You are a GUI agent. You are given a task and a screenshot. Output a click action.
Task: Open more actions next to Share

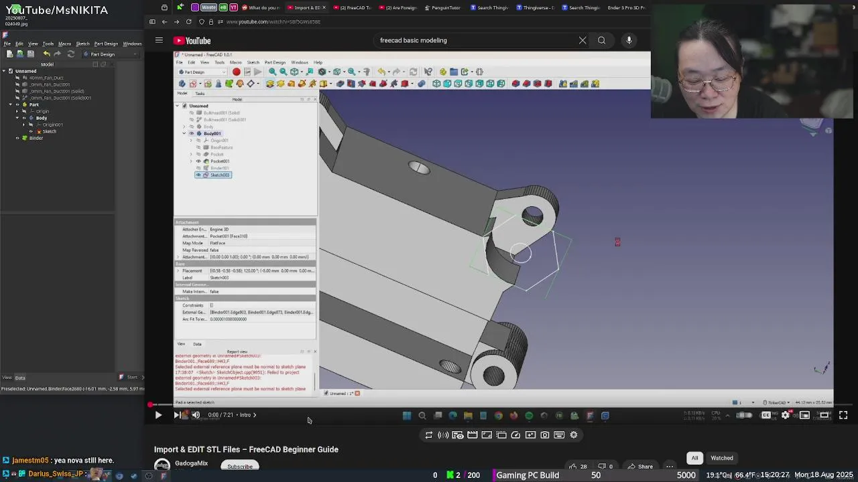pos(669,467)
